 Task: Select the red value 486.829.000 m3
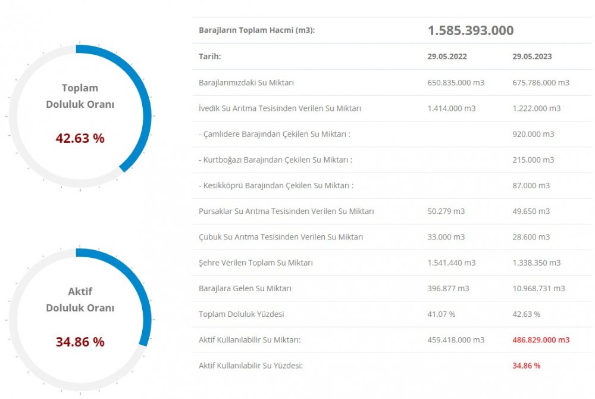pyautogui.click(x=541, y=340)
